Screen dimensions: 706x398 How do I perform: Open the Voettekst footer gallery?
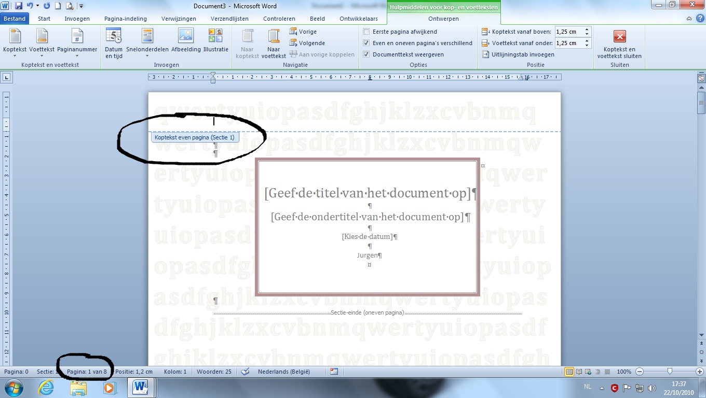[x=42, y=42]
